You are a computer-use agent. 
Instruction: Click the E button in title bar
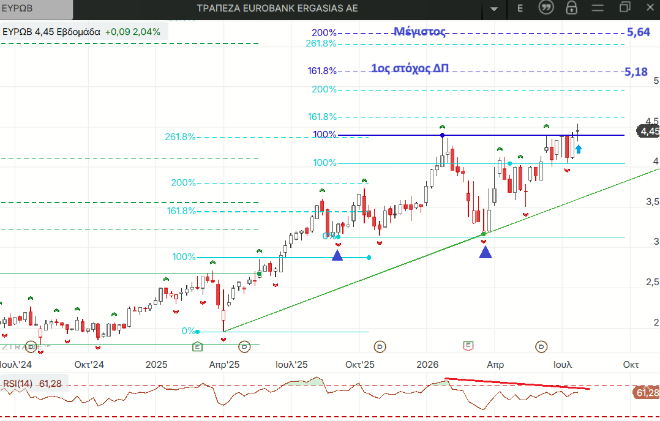pyautogui.click(x=520, y=9)
